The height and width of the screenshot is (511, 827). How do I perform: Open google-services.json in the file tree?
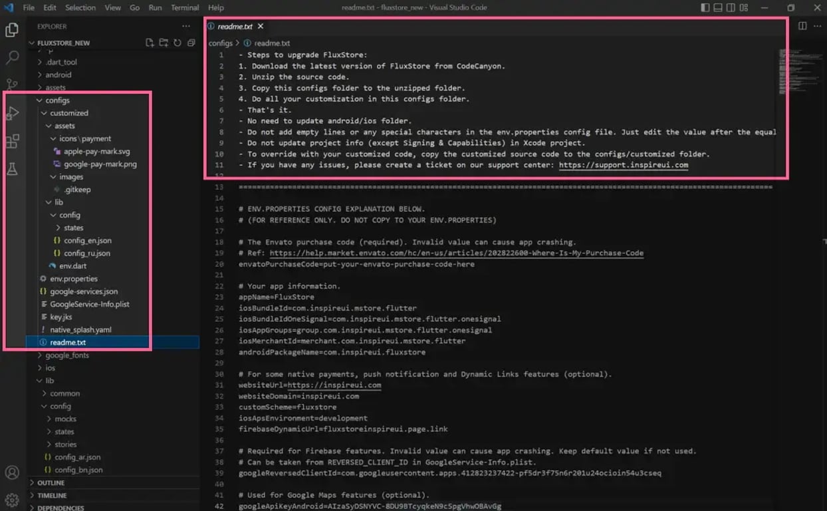point(84,291)
